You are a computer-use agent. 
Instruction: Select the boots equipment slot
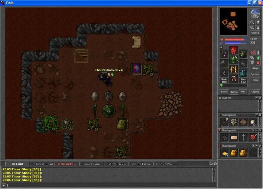coord(233,79)
